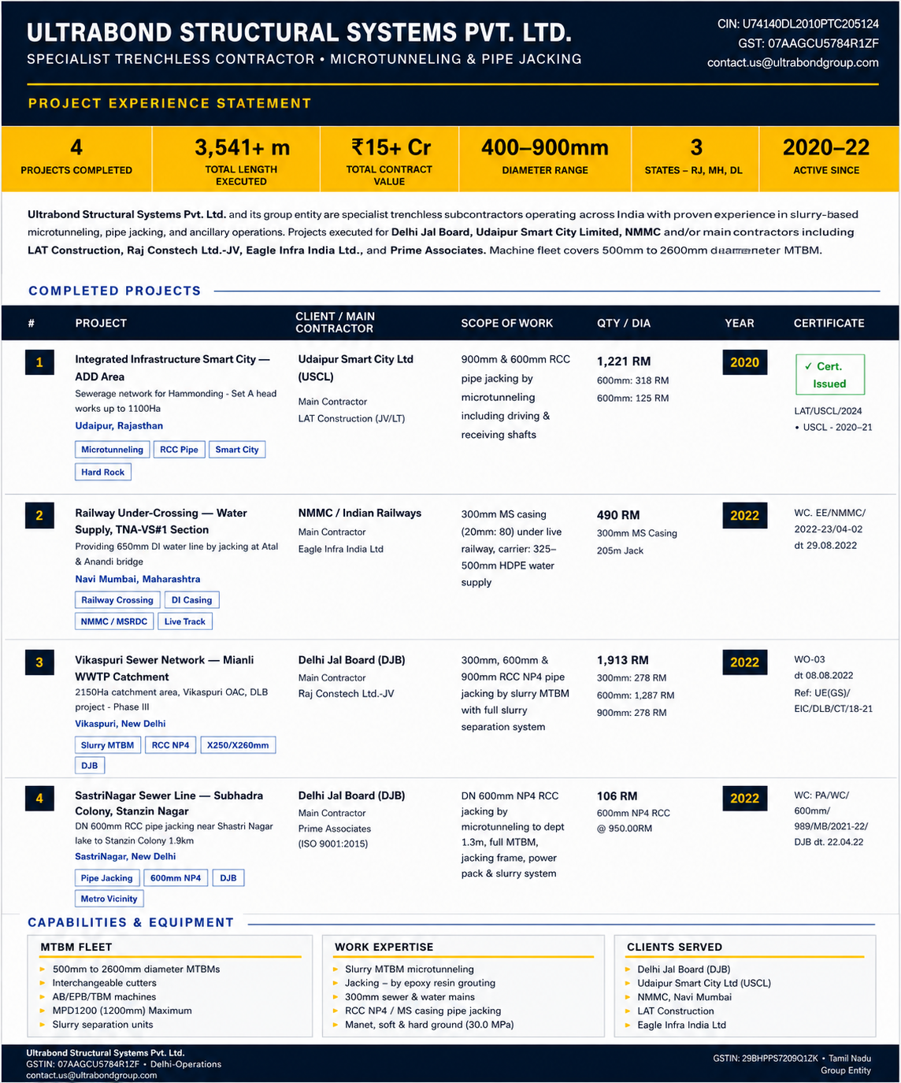
Task: Click the 600mm NP4 tag
Action: tap(176, 878)
